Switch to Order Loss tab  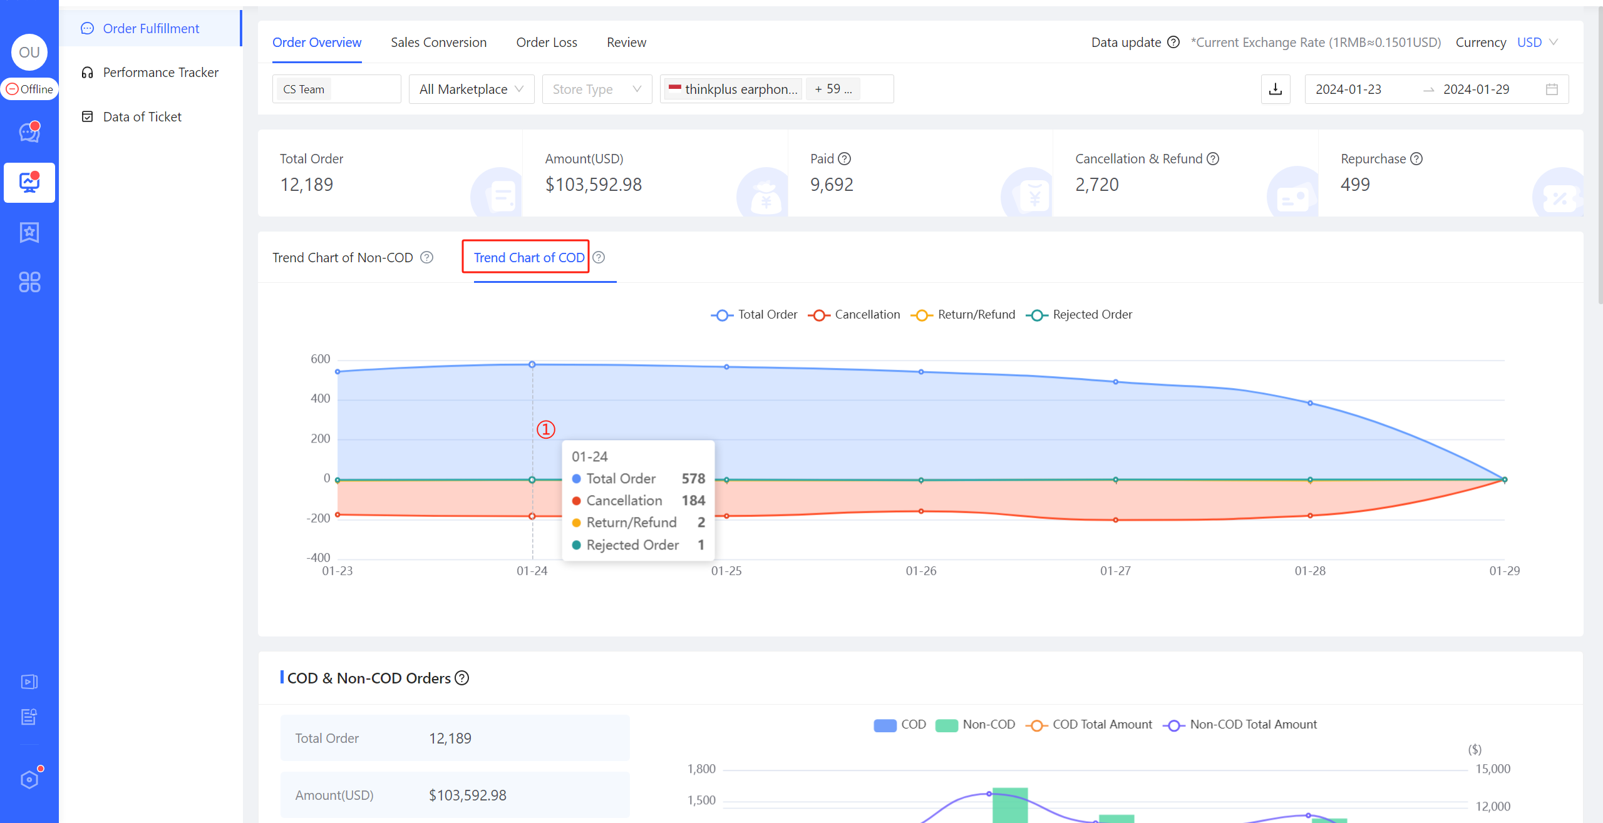click(547, 43)
